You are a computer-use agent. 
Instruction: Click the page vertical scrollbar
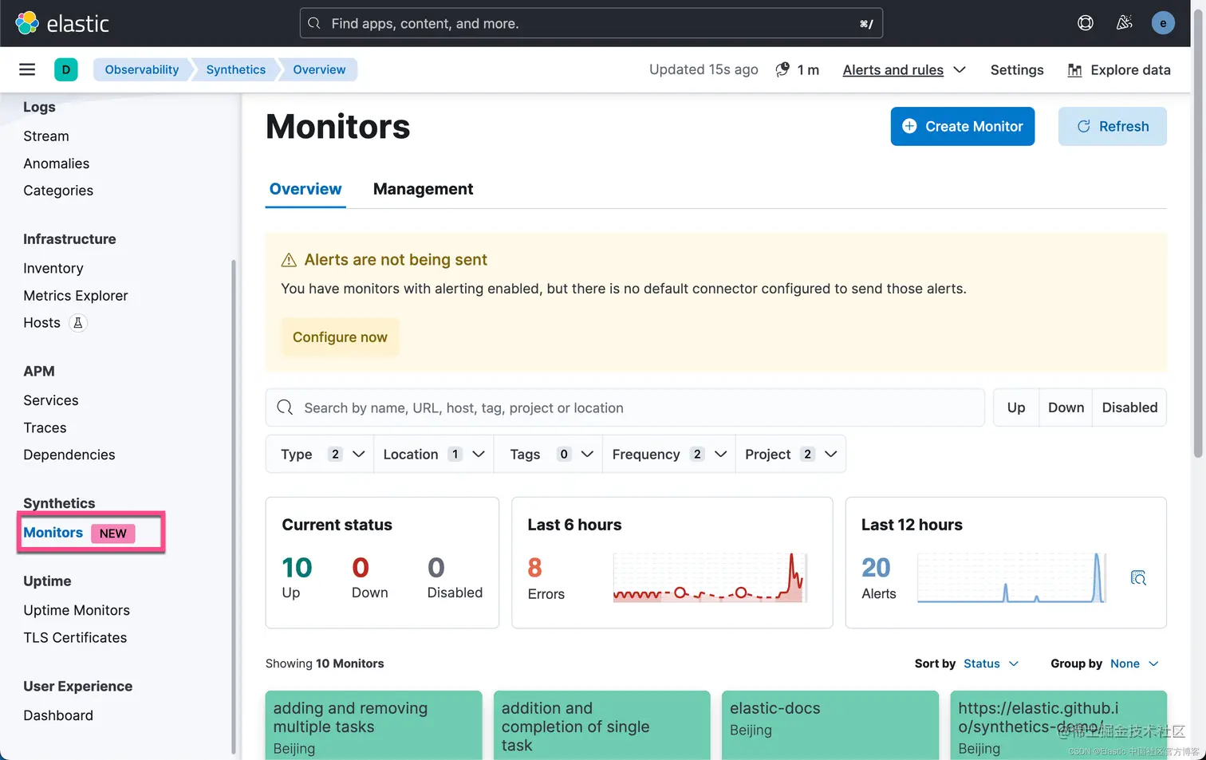click(x=1198, y=231)
